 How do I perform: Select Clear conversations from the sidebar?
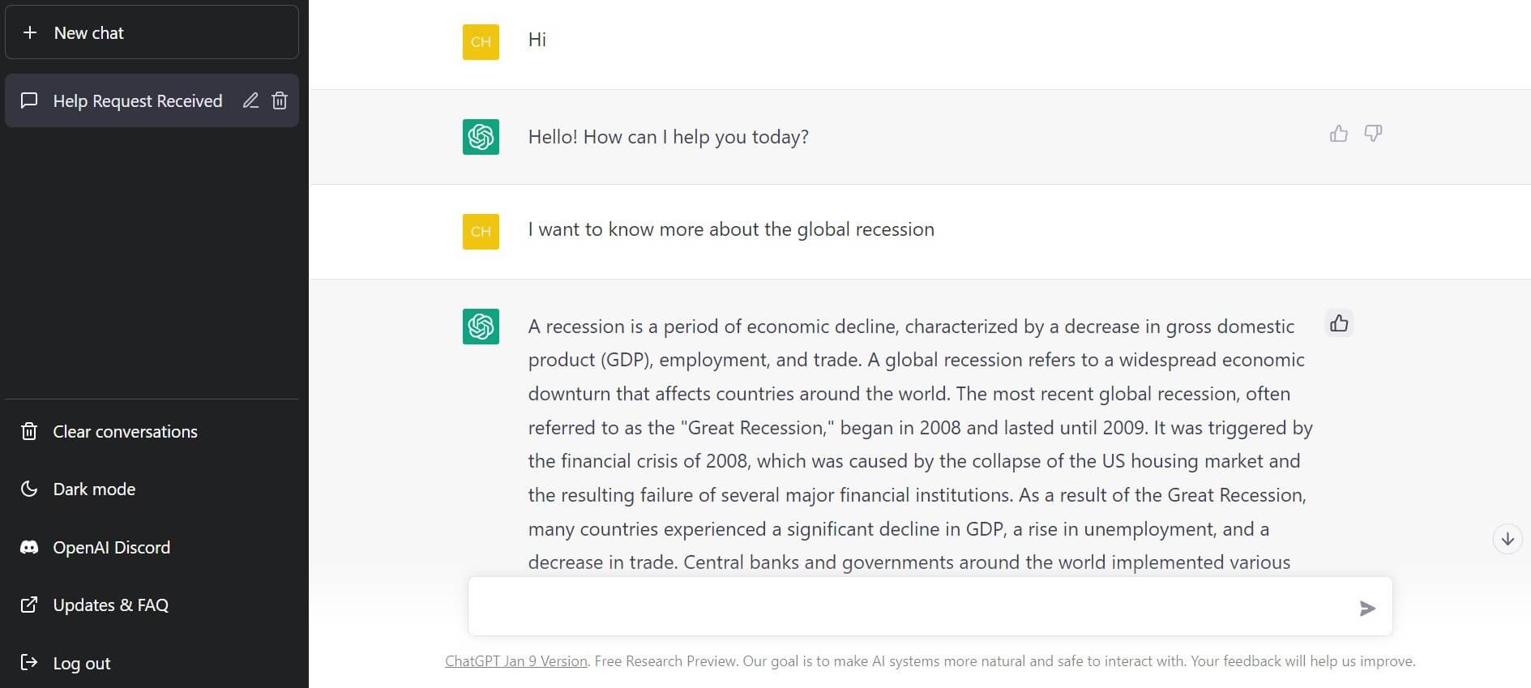(x=125, y=431)
